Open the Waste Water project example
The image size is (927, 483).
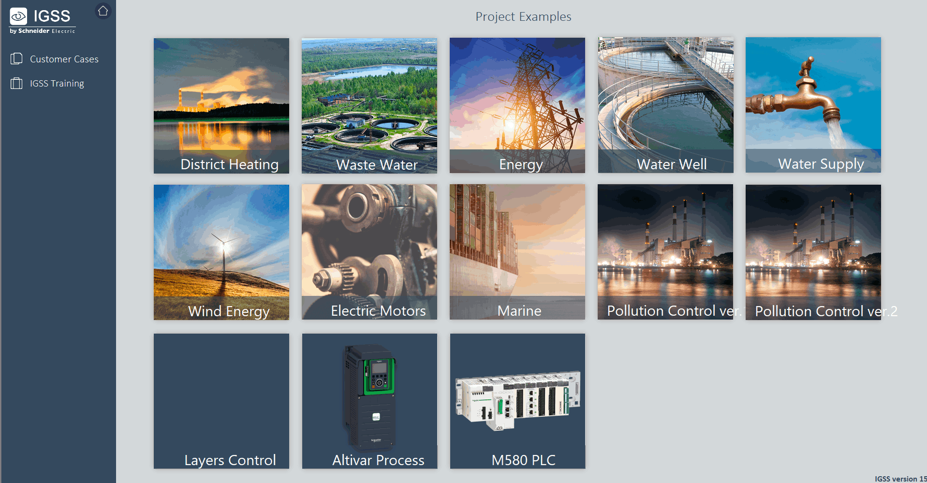pos(369,105)
